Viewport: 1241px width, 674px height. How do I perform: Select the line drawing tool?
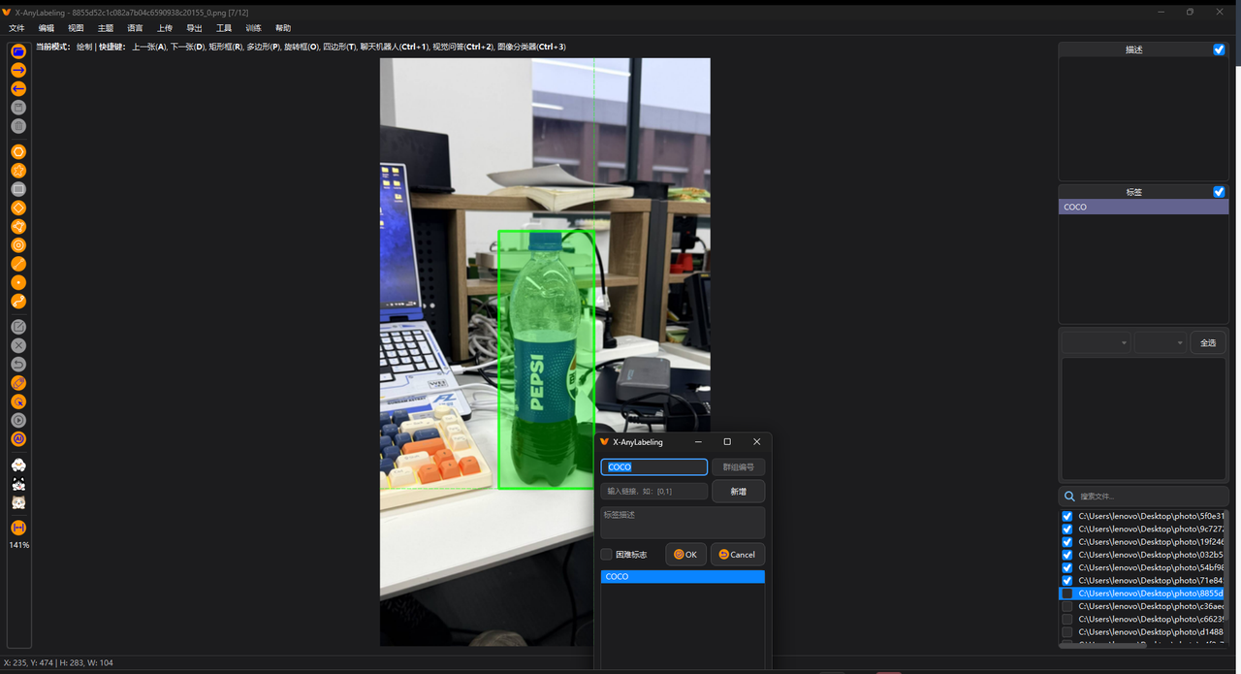click(18, 264)
